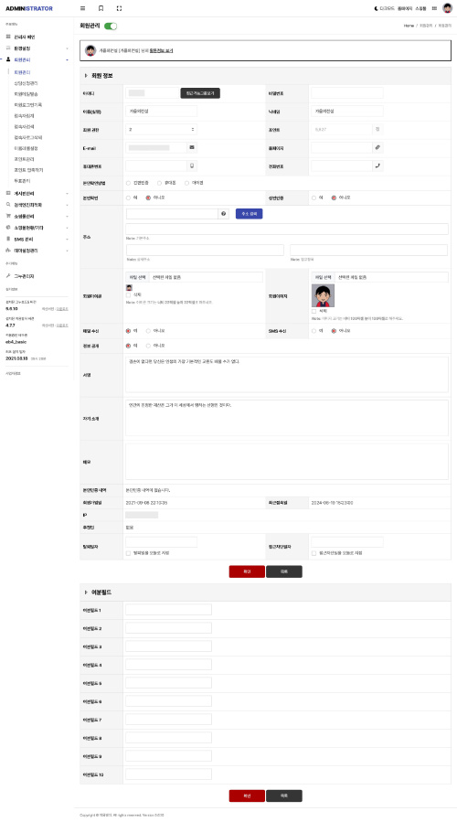Click the blue 주소 검색 button
This screenshot has width=457, height=822.
pos(249,214)
